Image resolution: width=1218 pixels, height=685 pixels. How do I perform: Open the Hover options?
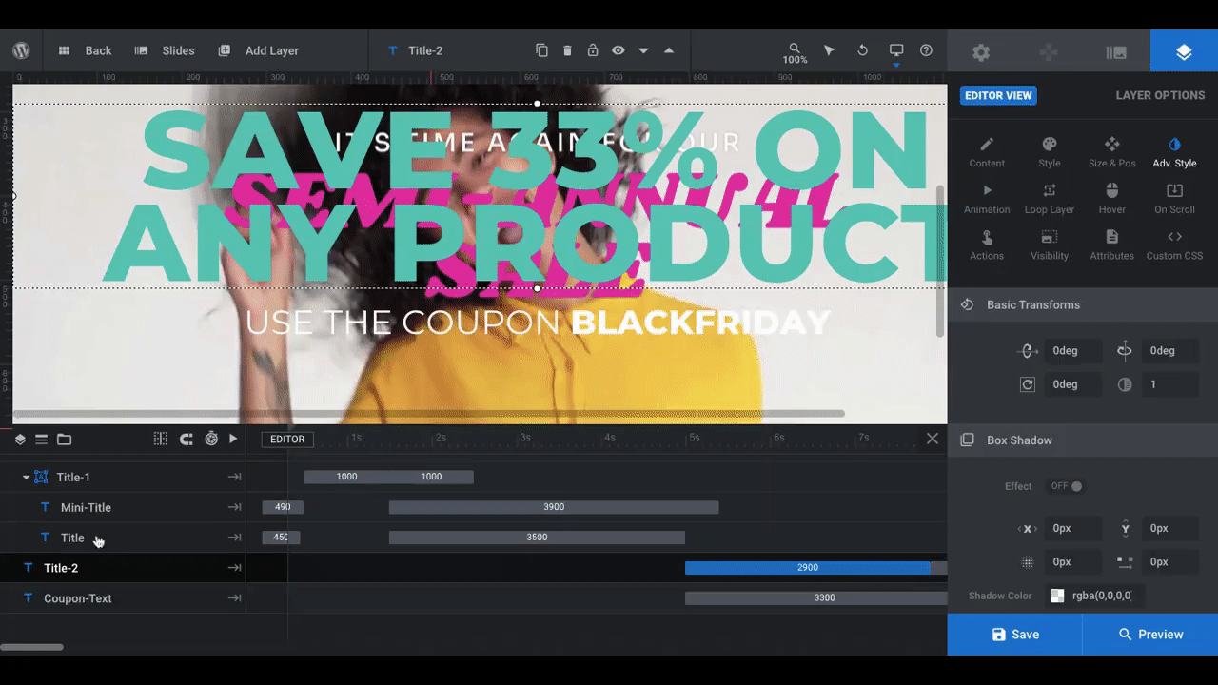point(1111,199)
